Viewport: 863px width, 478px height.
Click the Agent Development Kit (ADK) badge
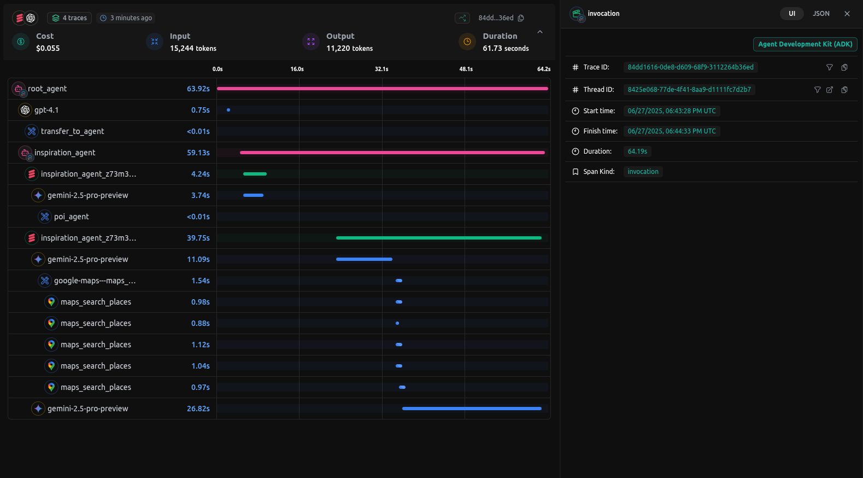805,44
